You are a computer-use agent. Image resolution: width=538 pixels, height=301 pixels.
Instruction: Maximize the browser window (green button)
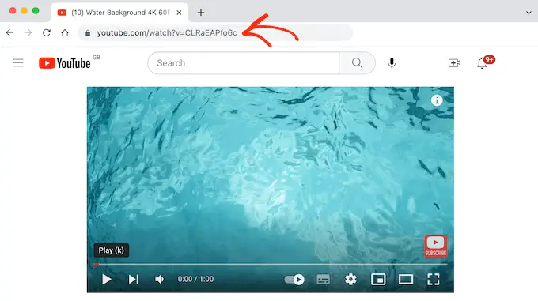click(x=36, y=10)
